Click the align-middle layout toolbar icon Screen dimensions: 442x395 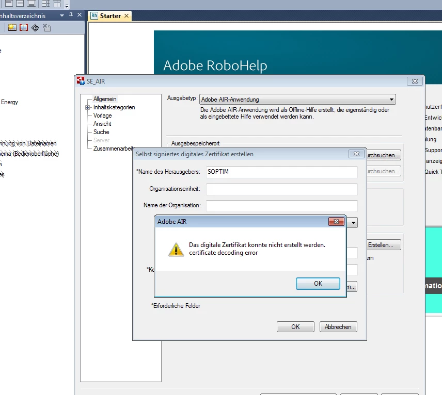[x=20, y=4]
